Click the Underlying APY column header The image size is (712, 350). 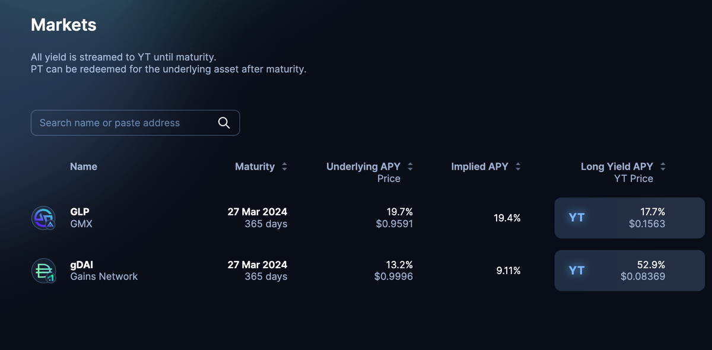coord(363,167)
